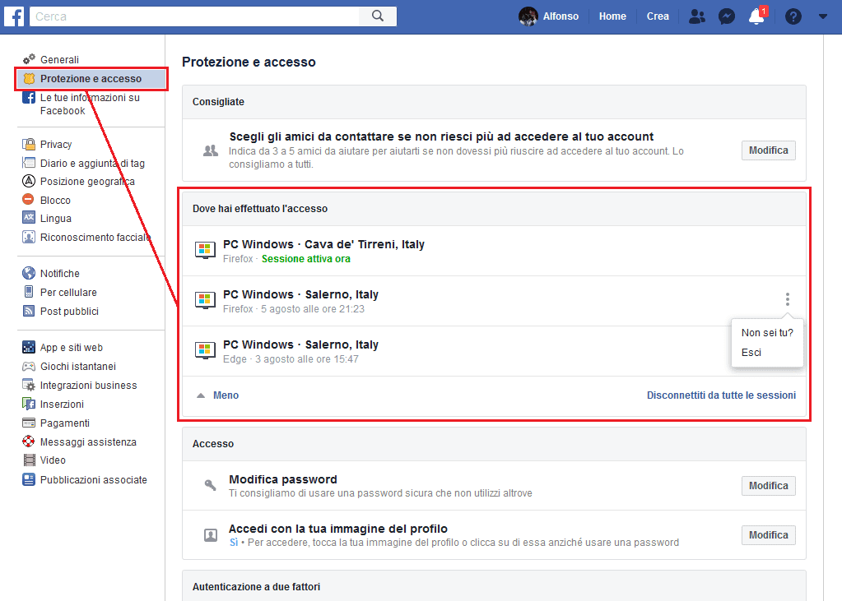Click Modifica next to Modifica password
This screenshot has height=601, width=842.
(x=768, y=486)
